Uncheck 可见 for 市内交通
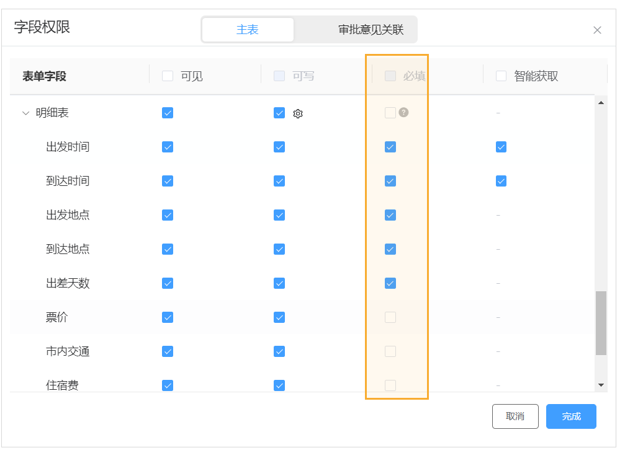This screenshot has width=625, height=453. pyautogui.click(x=168, y=351)
